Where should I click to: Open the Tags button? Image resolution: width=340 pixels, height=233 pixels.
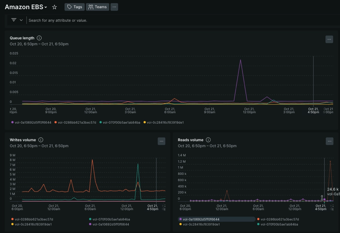point(74,7)
